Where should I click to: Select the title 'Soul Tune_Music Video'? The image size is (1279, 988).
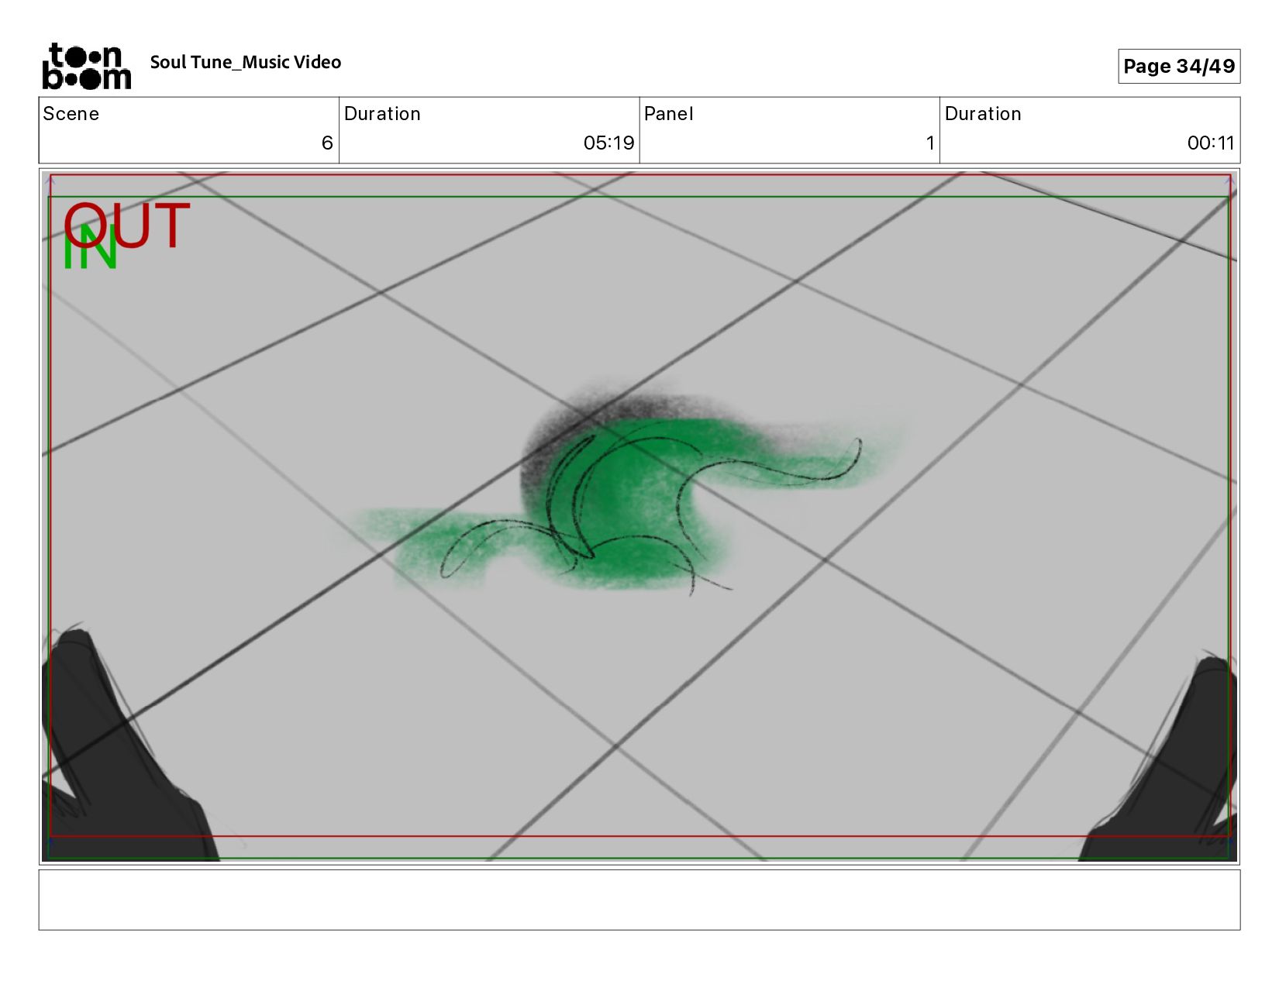click(x=246, y=62)
